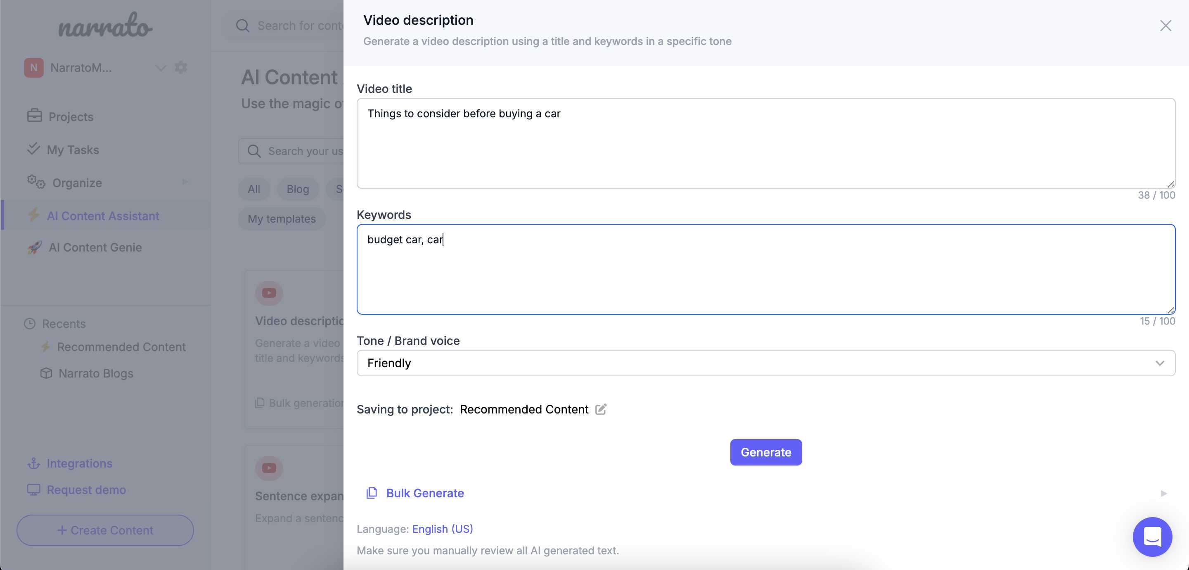The width and height of the screenshot is (1189, 570).
Task: Open Integrations link
Action: (79, 463)
